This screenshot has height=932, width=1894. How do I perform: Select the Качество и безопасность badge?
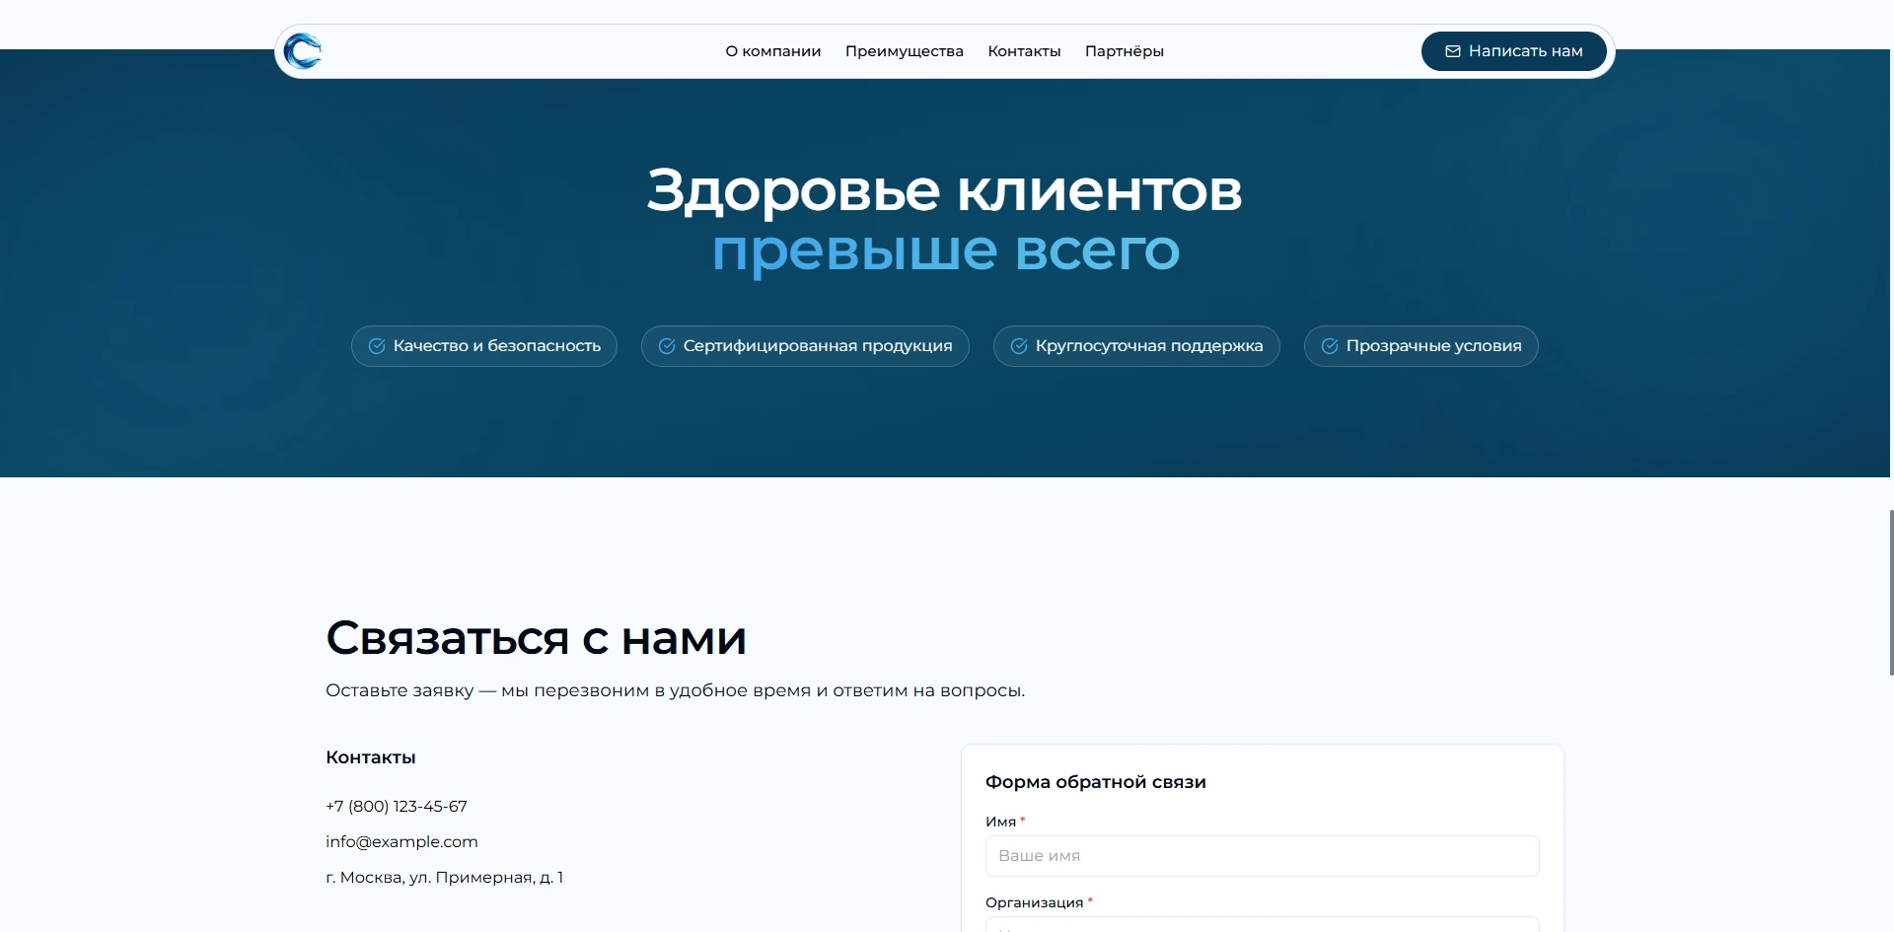[x=483, y=346]
